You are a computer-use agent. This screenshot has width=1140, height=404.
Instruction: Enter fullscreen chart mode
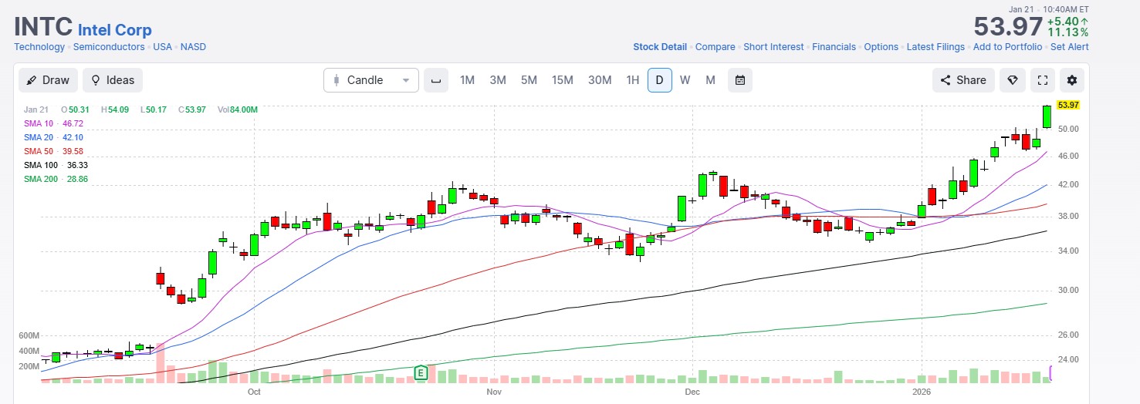(x=1042, y=80)
